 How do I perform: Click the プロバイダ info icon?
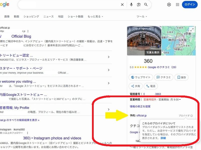click(191, 116)
